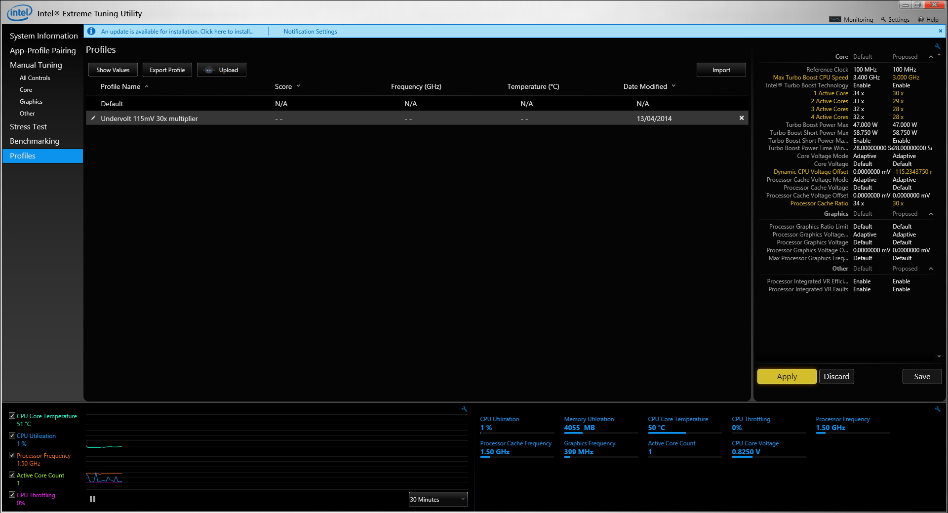Open Manual Tuning section
This screenshot has width=948, height=513.
[x=36, y=65]
